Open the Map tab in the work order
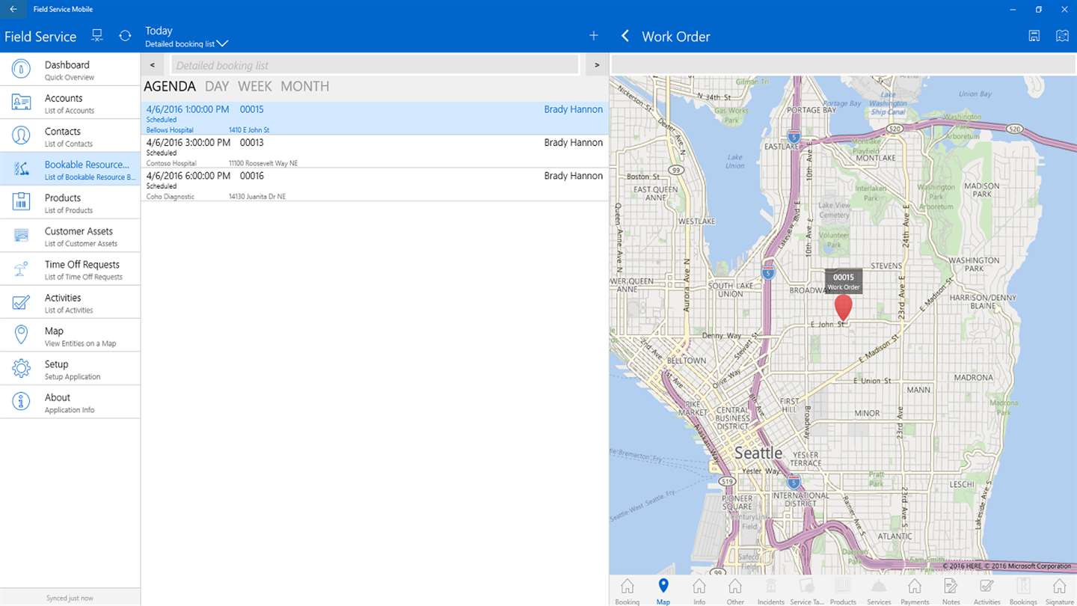The width and height of the screenshot is (1077, 606). click(663, 591)
